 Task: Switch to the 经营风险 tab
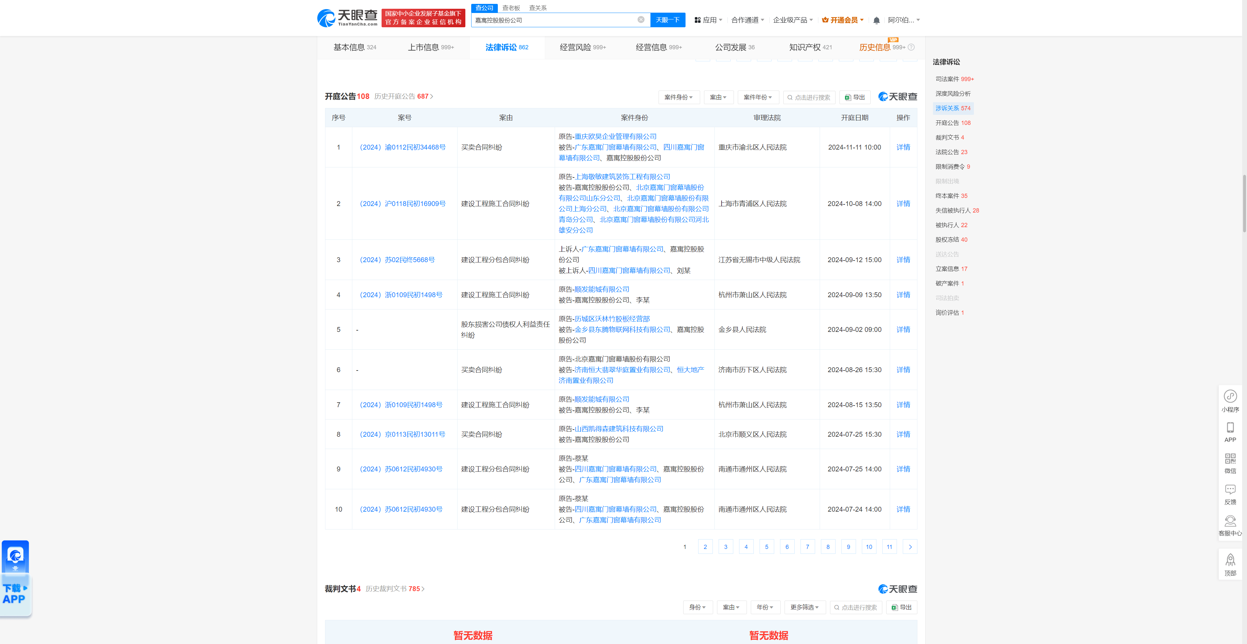coord(583,47)
